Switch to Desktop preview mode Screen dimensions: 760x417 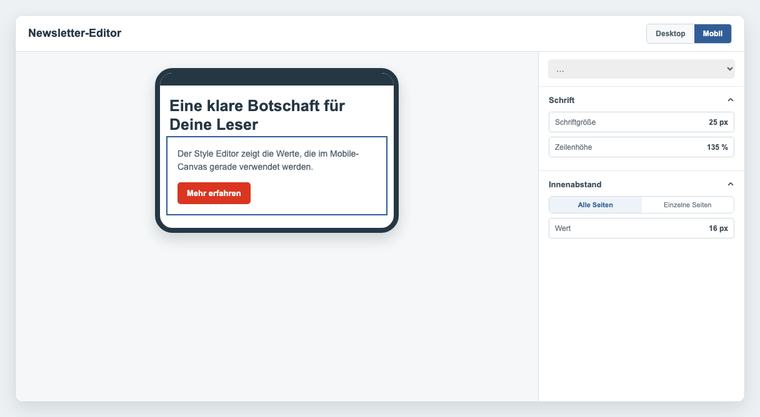pyautogui.click(x=670, y=34)
